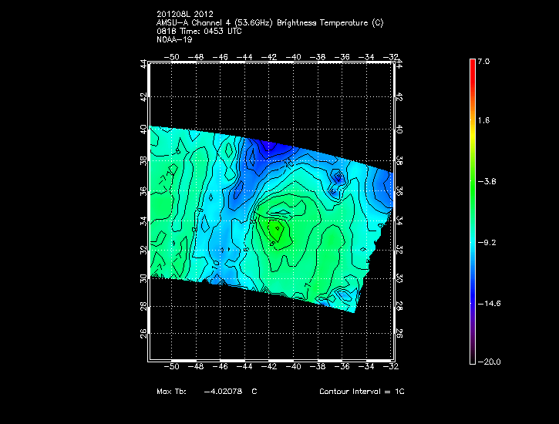This screenshot has height=424, width=559.
Task: Click the 26 latitude label on right axis
Action: 399,333
